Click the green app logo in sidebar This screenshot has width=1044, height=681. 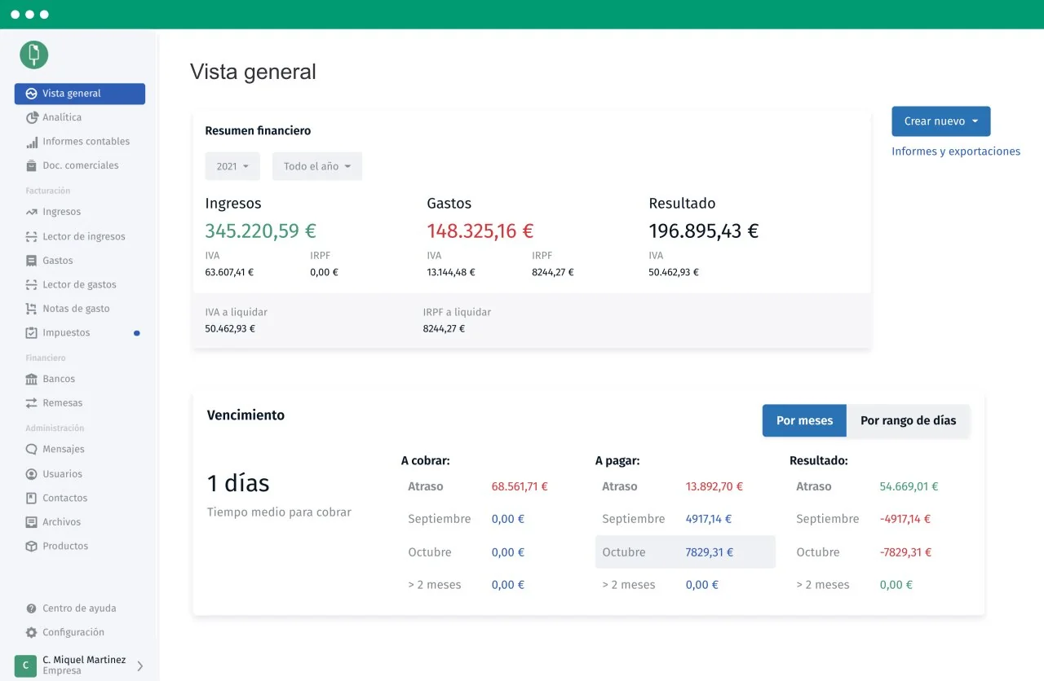point(34,55)
